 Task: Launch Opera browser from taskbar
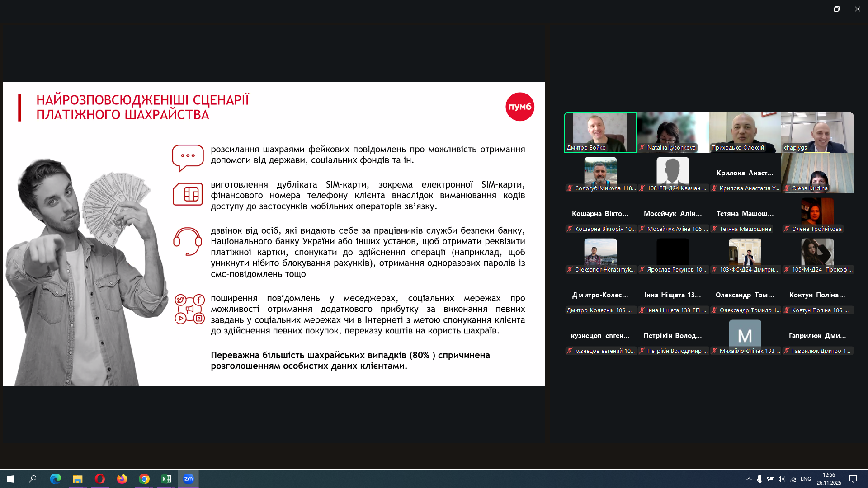tap(100, 479)
